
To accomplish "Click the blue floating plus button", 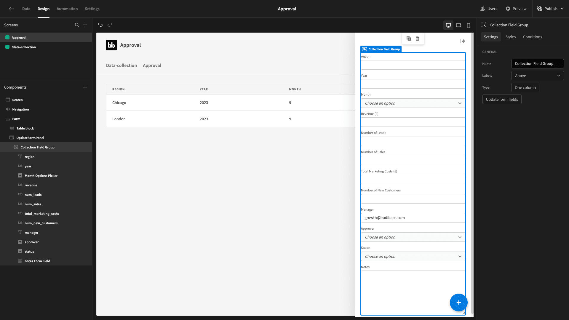I will 458,303.
